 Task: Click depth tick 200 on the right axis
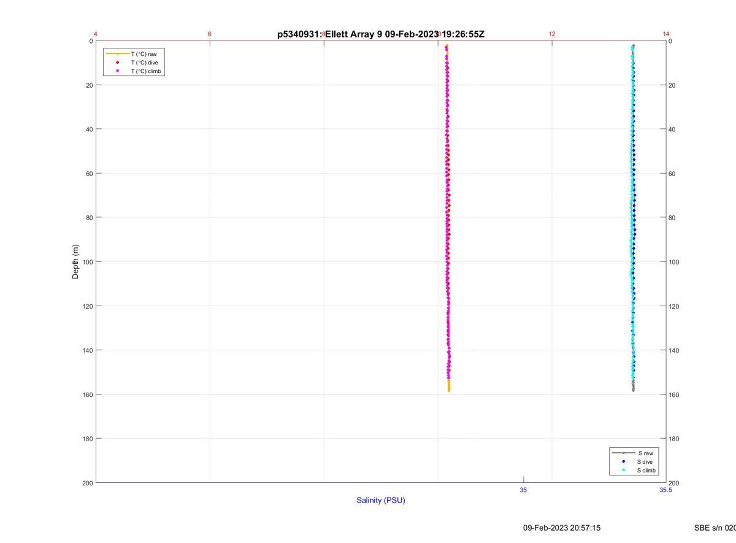tap(674, 483)
